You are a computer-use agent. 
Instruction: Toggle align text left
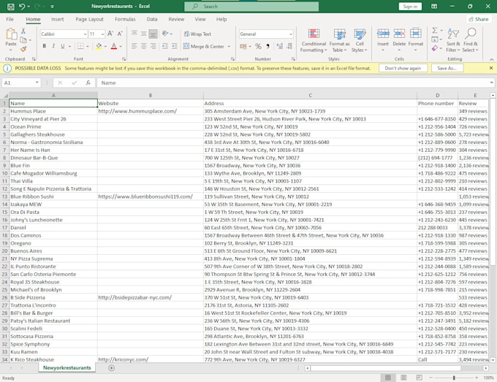pyautogui.click(x=134, y=46)
